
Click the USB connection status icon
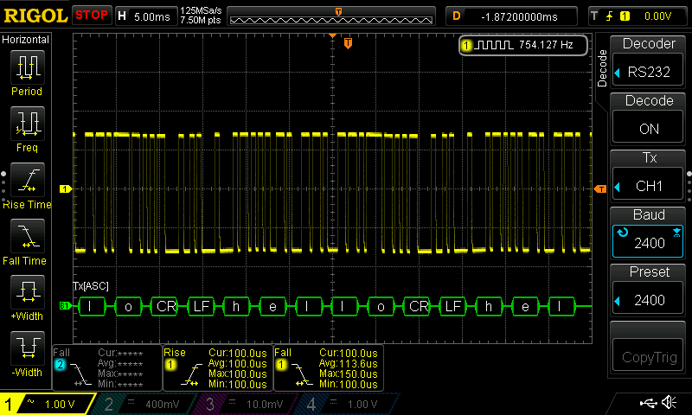[x=648, y=403]
